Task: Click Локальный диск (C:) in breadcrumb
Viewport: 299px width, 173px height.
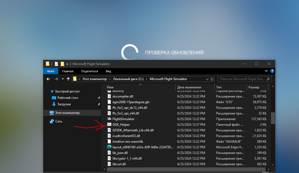Action: pos(128,79)
